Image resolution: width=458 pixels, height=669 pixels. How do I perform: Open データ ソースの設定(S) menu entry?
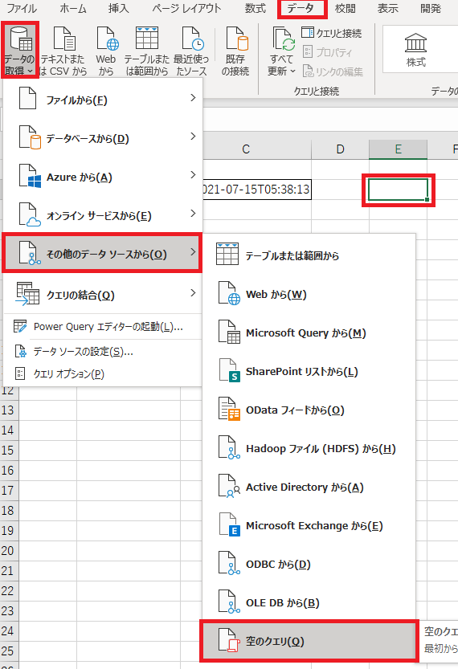coord(102,352)
